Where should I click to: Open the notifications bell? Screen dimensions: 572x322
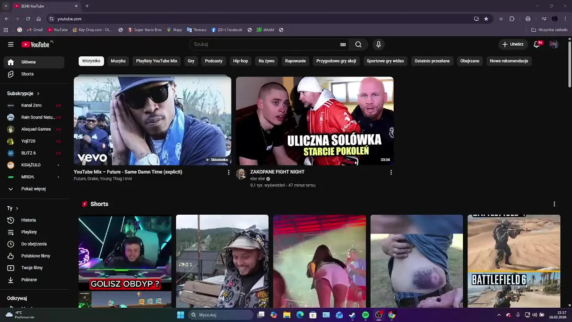click(x=537, y=44)
